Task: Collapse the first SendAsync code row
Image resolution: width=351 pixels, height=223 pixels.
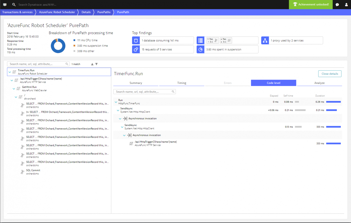Action: pos(118,110)
